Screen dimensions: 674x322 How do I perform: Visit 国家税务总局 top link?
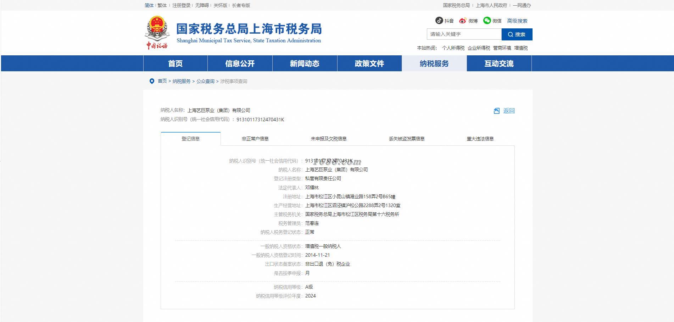point(456,5)
